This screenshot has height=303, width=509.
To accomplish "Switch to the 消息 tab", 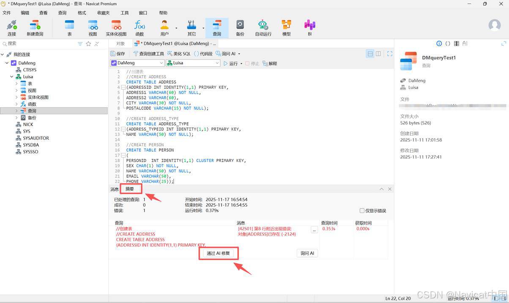I will click(x=115, y=189).
